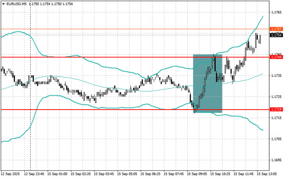Viewport: 284px width, 178px height.
Task: Click the 1.1765 price scale label
Action: click(276, 12)
